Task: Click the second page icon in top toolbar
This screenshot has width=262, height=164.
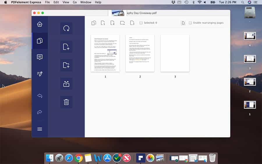Action: pyautogui.click(x=103, y=23)
